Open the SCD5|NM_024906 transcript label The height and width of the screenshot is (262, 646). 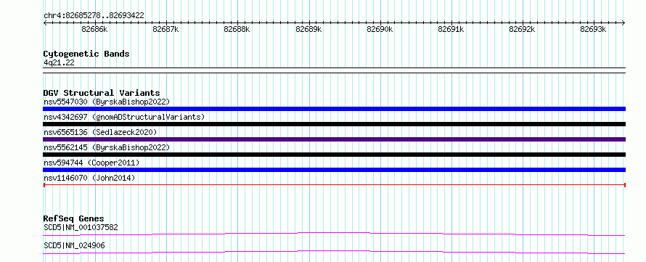click(74, 245)
